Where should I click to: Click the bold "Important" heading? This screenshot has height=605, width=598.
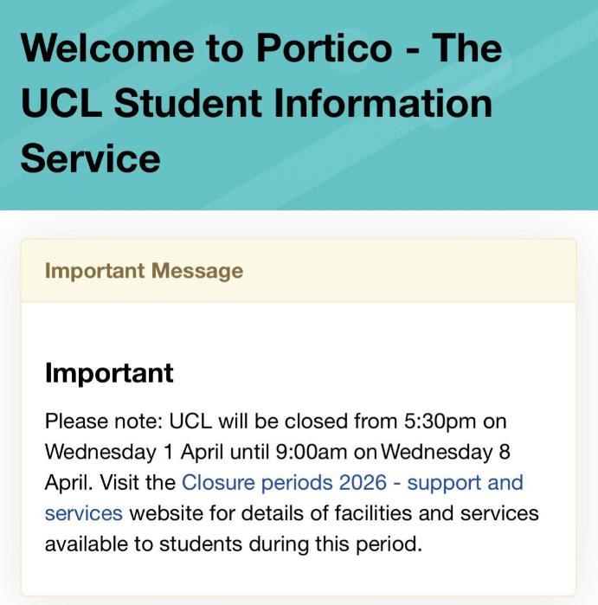pyautogui.click(x=109, y=373)
